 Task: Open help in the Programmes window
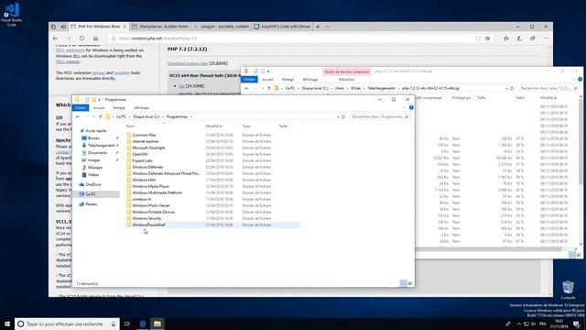pos(411,108)
